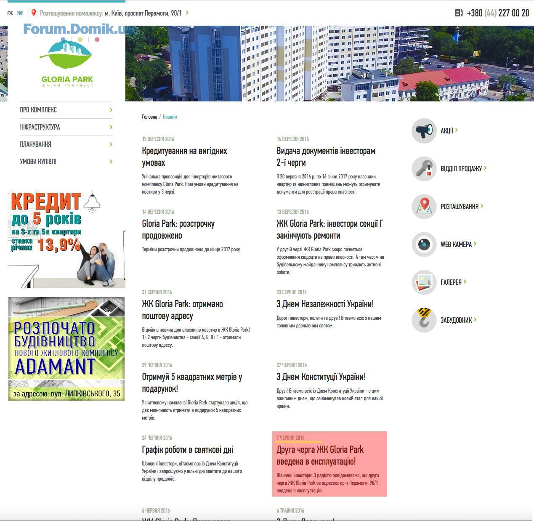Click the red location pin in header
534x521 pixels.
coord(34,13)
